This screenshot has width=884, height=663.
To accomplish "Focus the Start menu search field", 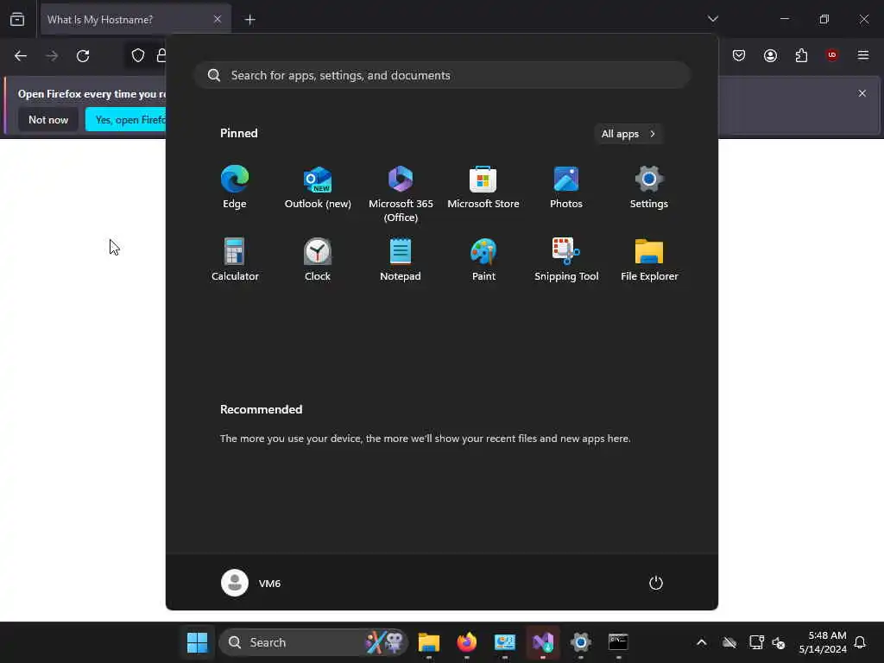I will [x=442, y=75].
